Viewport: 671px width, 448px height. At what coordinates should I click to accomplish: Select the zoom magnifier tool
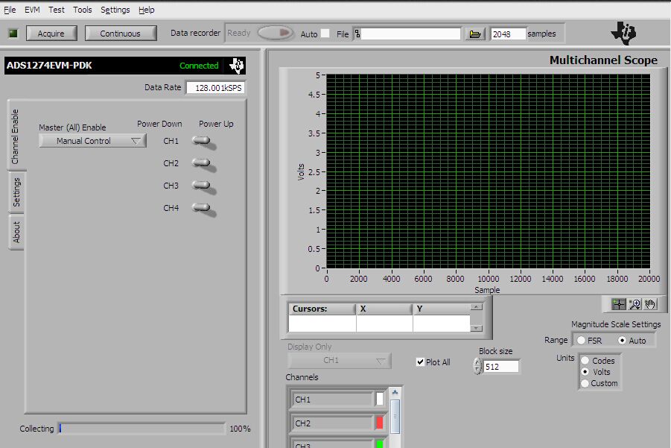point(635,303)
